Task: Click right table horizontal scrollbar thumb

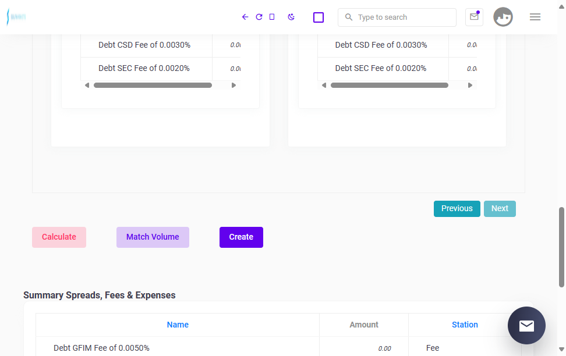Action: (390, 86)
